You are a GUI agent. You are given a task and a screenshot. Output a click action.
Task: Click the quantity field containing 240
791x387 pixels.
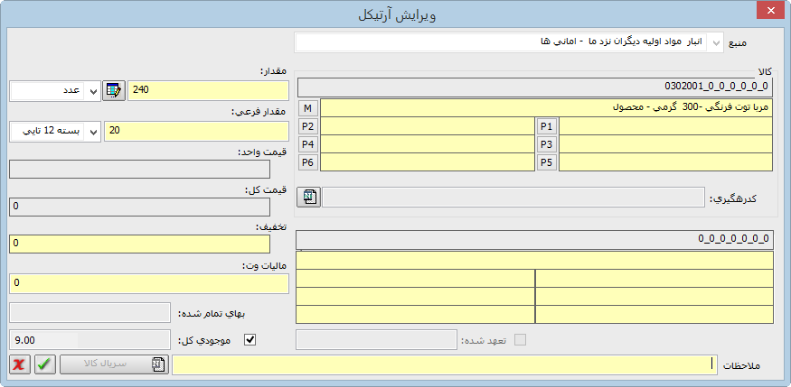pyautogui.click(x=208, y=91)
